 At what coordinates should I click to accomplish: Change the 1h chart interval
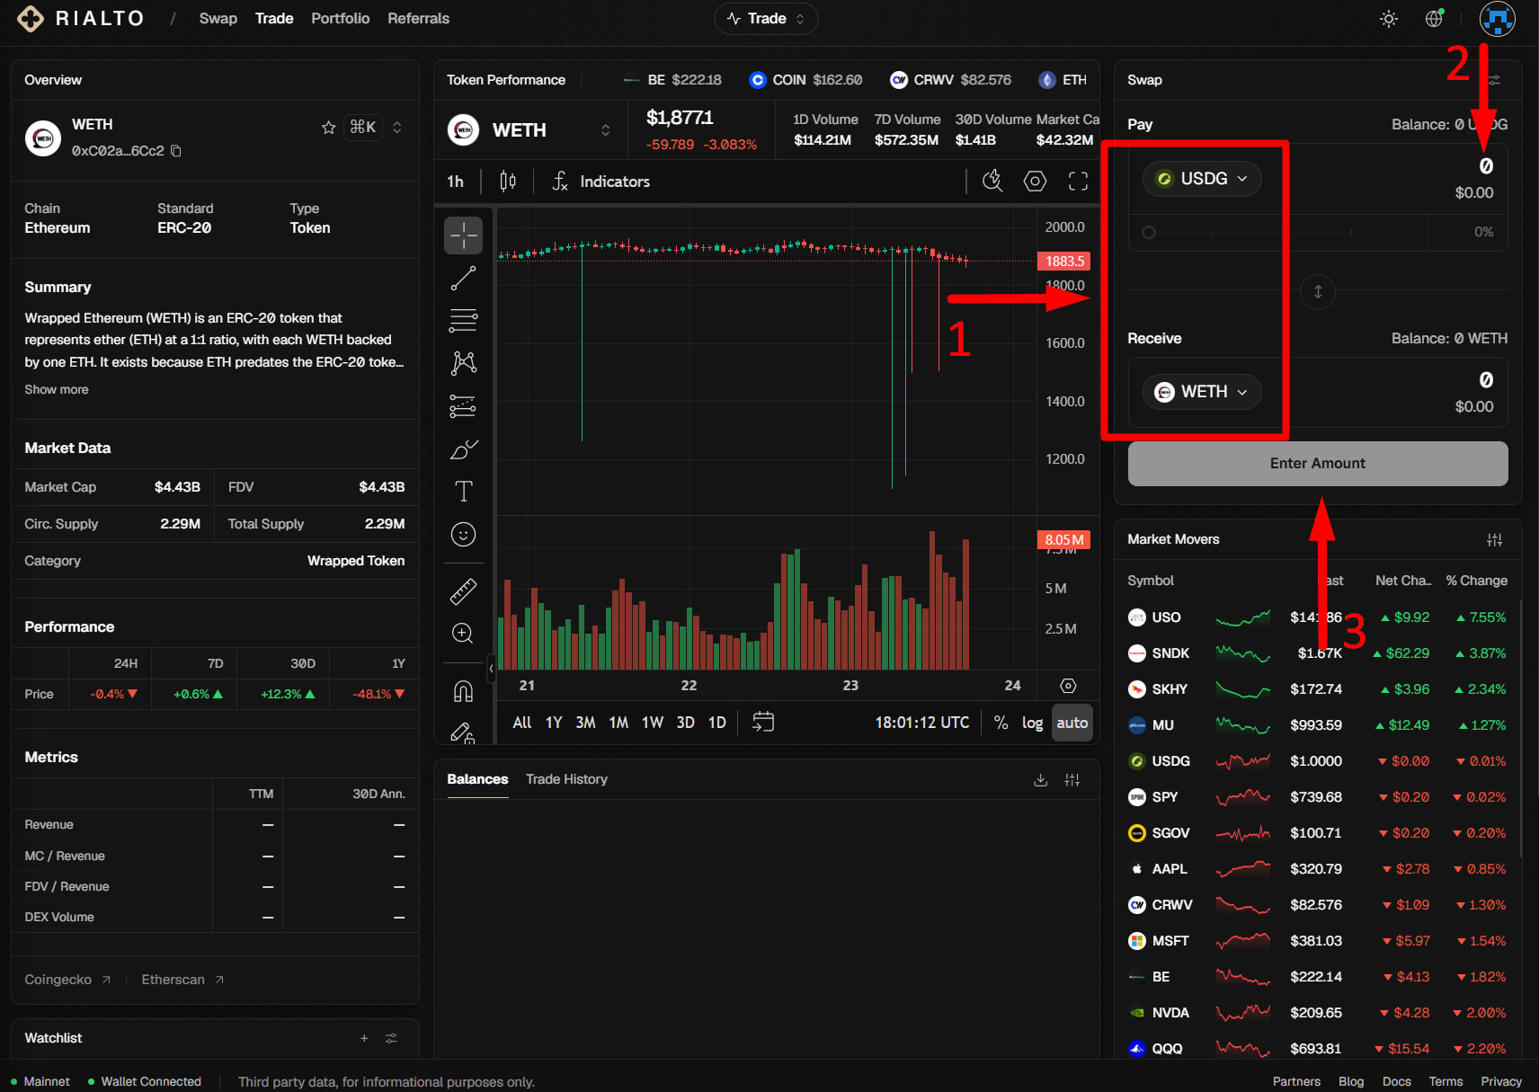[x=456, y=182]
